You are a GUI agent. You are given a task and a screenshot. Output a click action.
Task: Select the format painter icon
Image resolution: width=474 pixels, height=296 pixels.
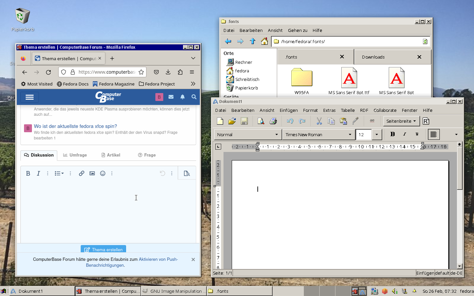coord(355,121)
